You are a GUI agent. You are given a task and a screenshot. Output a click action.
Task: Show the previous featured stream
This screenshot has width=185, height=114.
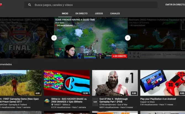click(x=54, y=38)
